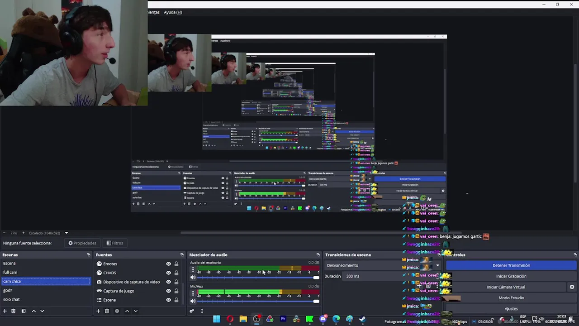Add a new scene with the plus icon
This screenshot has width=579, height=326.
[5, 311]
